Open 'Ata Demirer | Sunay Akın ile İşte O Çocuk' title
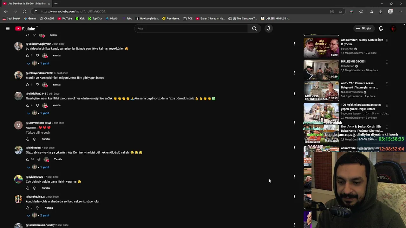This screenshot has width=406, height=228. 362,42
